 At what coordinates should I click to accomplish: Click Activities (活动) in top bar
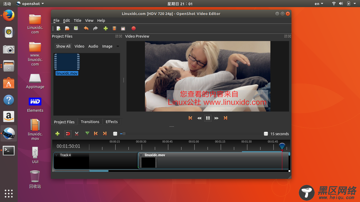[7, 4]
